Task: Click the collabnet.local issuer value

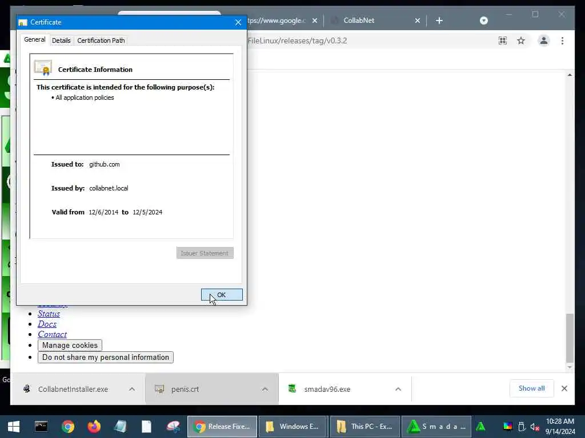Action: click(x=109, y=188)
